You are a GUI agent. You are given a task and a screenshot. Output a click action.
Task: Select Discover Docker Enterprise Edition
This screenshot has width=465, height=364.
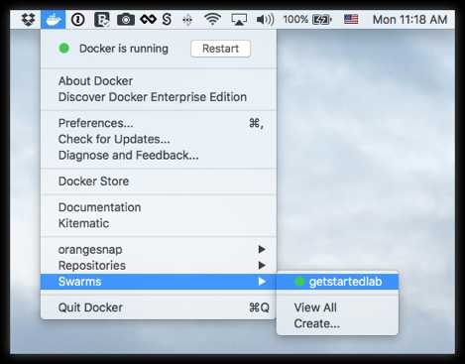point(159,97)
